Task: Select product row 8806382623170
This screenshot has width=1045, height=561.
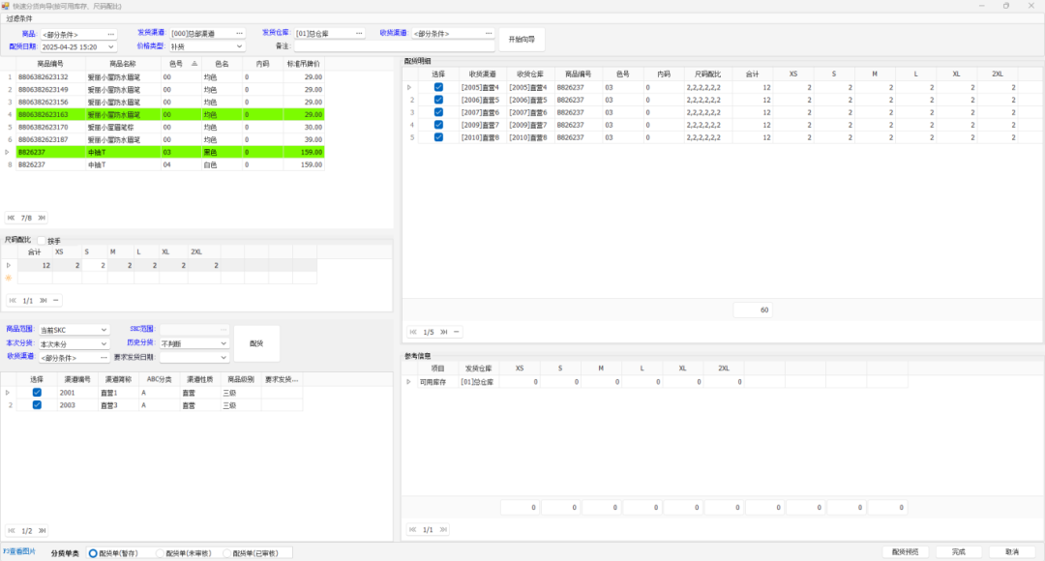Action: pos(170,128)
